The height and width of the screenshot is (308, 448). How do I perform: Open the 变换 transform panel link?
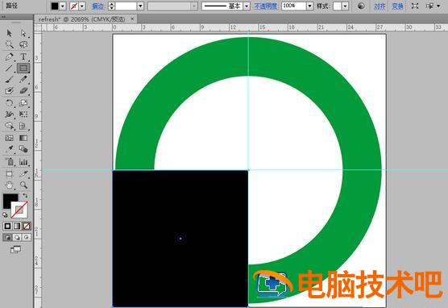pos(397,6)
